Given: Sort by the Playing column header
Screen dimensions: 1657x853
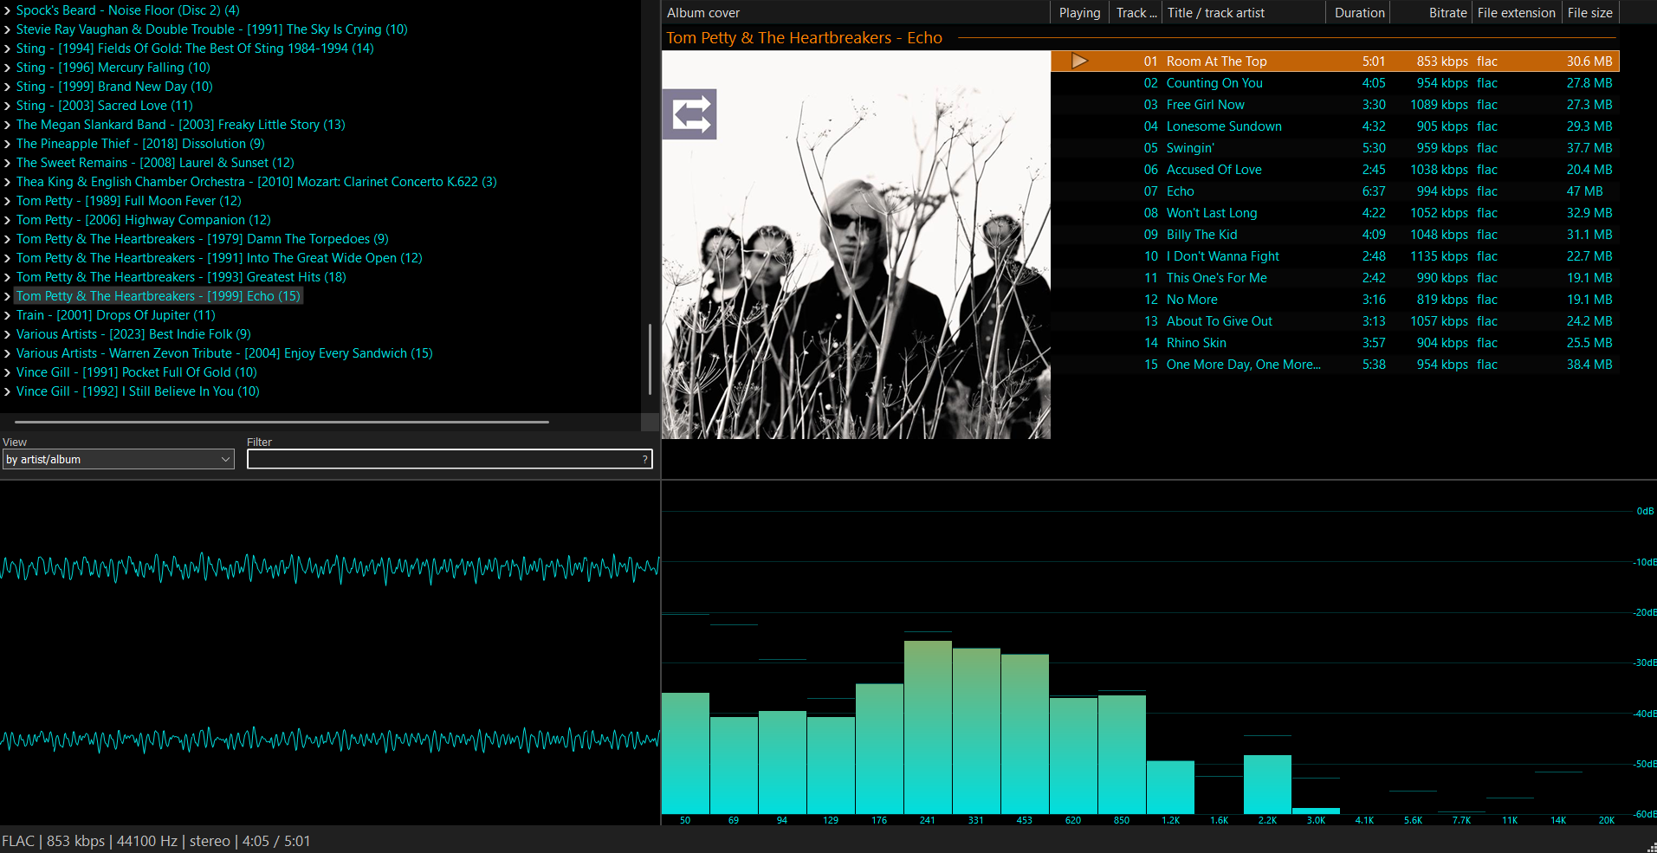Looking at the screenshot, I should tap(1080, 12).
